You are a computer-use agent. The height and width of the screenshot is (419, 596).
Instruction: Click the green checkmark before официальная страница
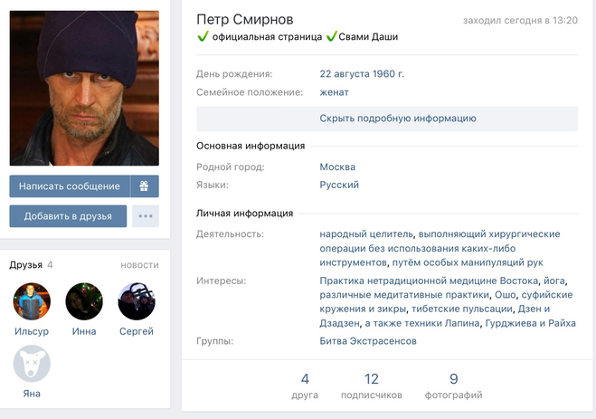click(203, 36)
